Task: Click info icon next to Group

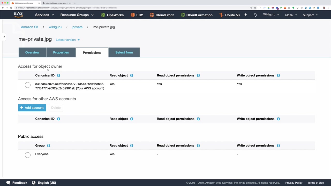Action: coord(48,146)
